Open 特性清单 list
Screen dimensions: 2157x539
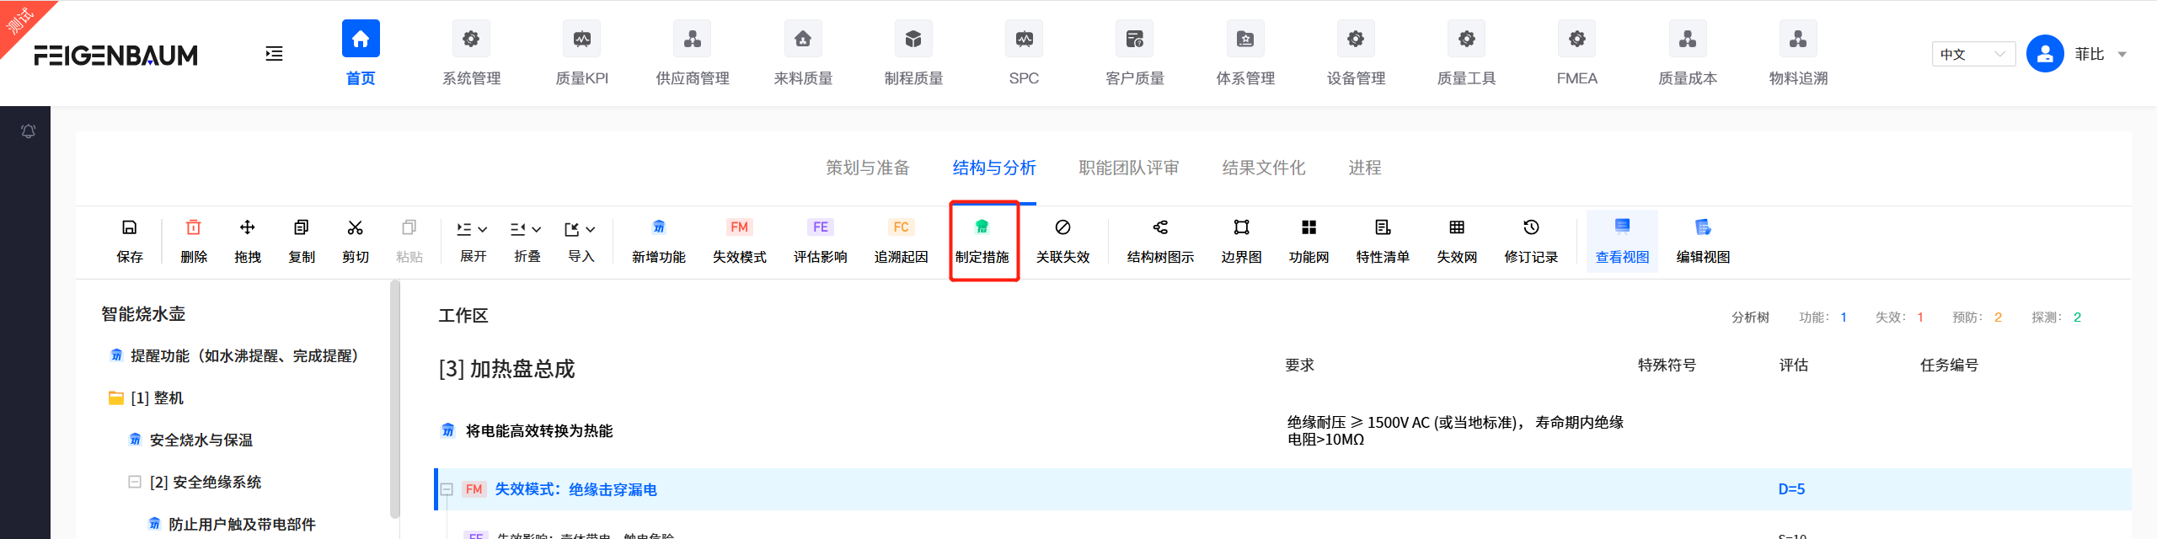pos(1383,242)
